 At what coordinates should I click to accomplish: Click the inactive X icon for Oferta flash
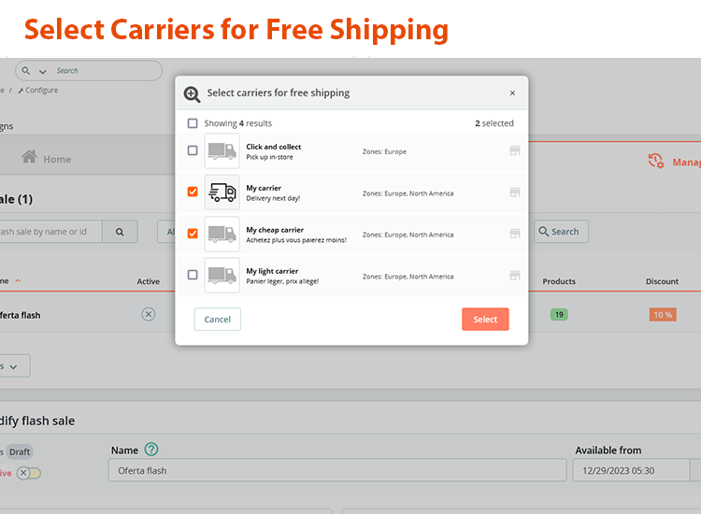coord(148,315)
